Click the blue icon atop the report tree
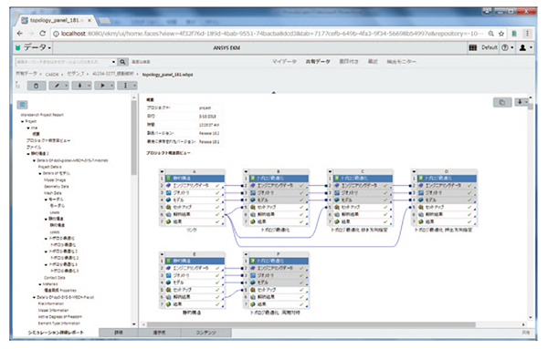This screenshot has height=349, width=548. [22, 105]
